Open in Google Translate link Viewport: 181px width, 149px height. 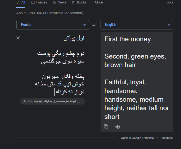coord(137,138)
